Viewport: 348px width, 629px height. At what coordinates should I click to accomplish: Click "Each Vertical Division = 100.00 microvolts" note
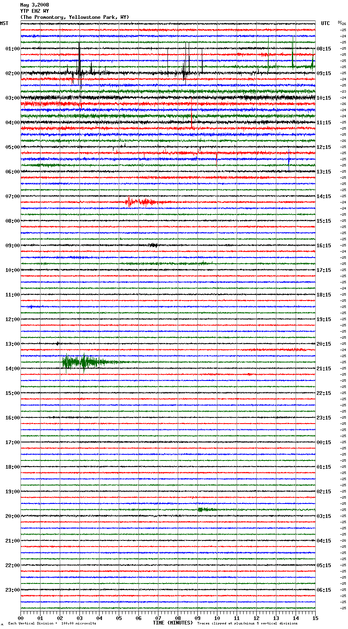[52, 624]
